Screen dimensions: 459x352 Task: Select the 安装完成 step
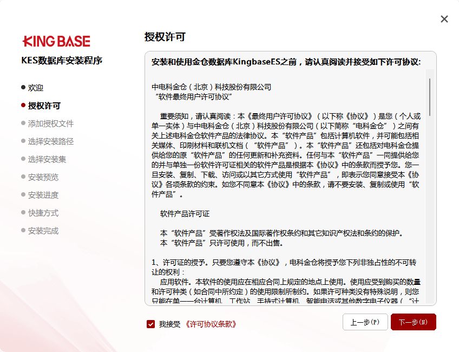(x=43, y=231)
